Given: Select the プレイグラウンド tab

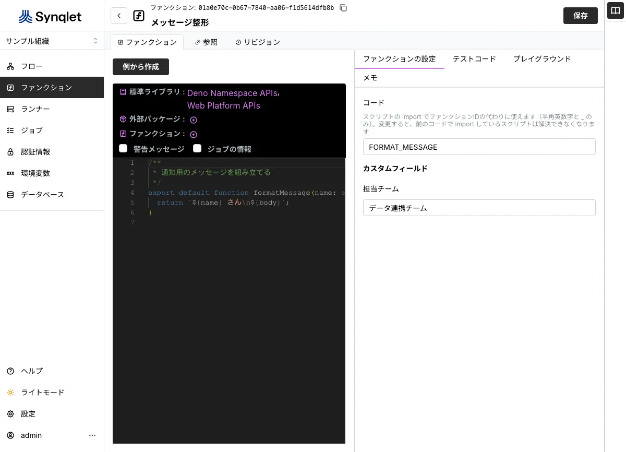Looking at the screenshot, I should (x=542, y=59).
